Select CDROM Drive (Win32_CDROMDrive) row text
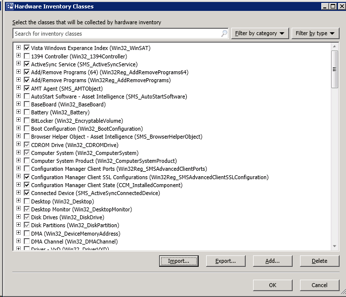Image resolution: width=346 pixels, height=297 pixels. 75,145
